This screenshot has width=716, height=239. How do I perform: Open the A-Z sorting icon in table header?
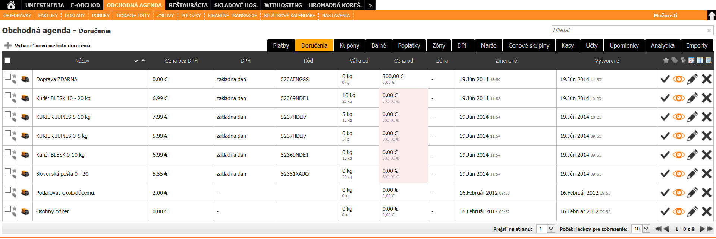tap(691, 60)
